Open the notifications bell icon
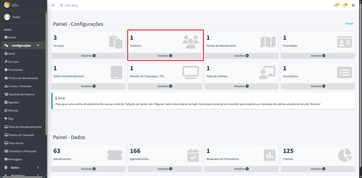 345,5
